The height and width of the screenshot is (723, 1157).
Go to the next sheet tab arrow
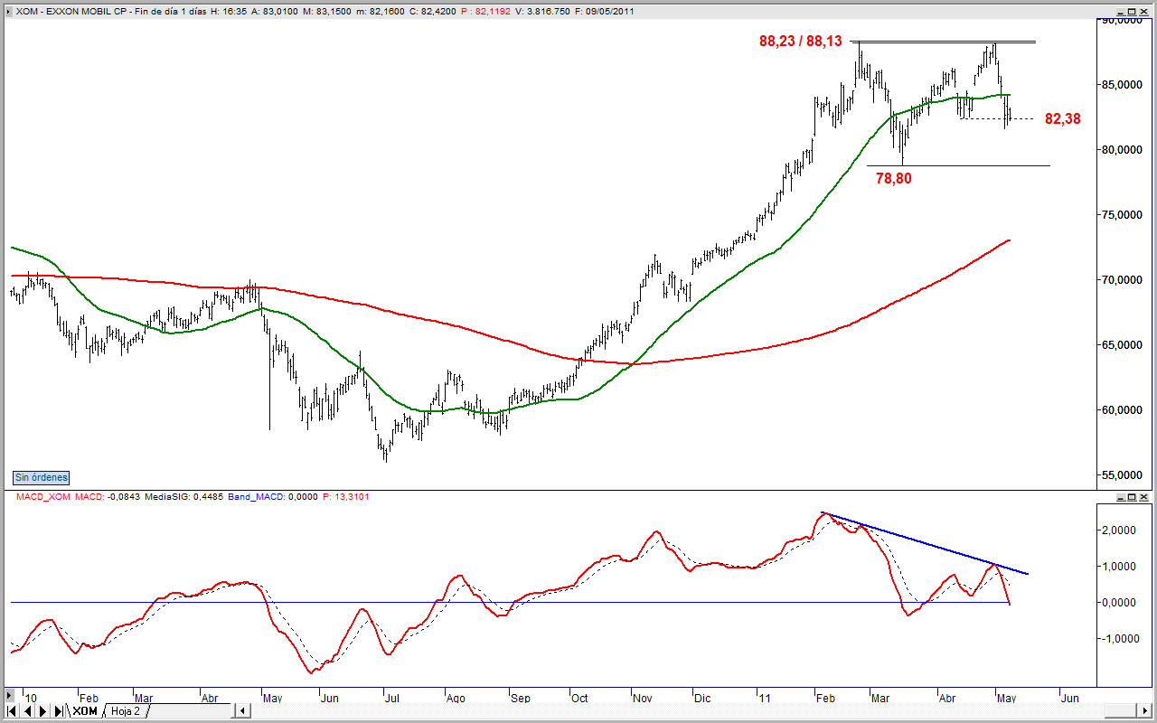click(x=42, y=711)
